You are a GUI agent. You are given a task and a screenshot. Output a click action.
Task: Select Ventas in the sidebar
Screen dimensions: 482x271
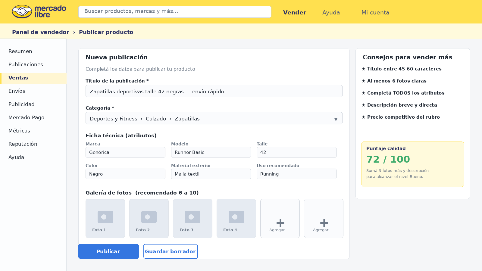click(33, 78)
